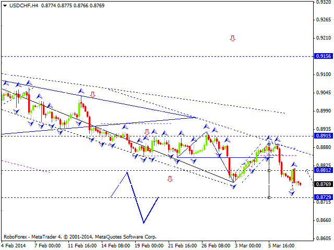This screenshot has width=334, height=250.
Task: Click the lowest blue fractal arrow above 0.8729
Action: pos(292,193)
